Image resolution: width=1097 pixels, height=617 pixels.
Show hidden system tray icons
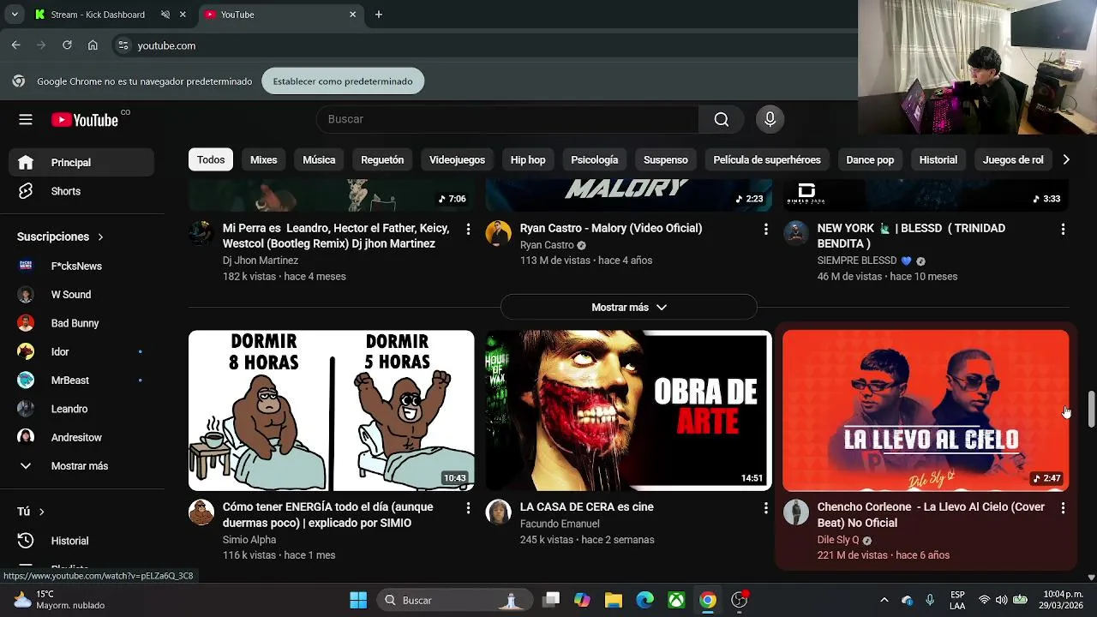tap(884, 600)
